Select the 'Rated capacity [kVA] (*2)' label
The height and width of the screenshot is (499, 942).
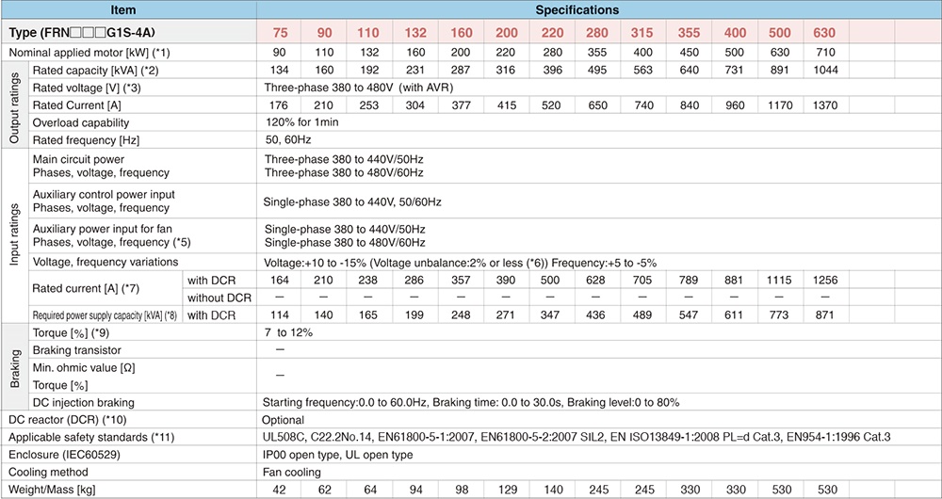[94, 71]
